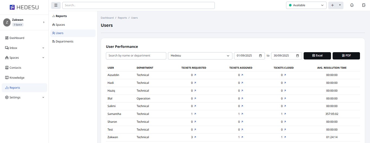Screen dimensions: 370x143
Task: Click the plus icon to create new
Action: point(333,5)
